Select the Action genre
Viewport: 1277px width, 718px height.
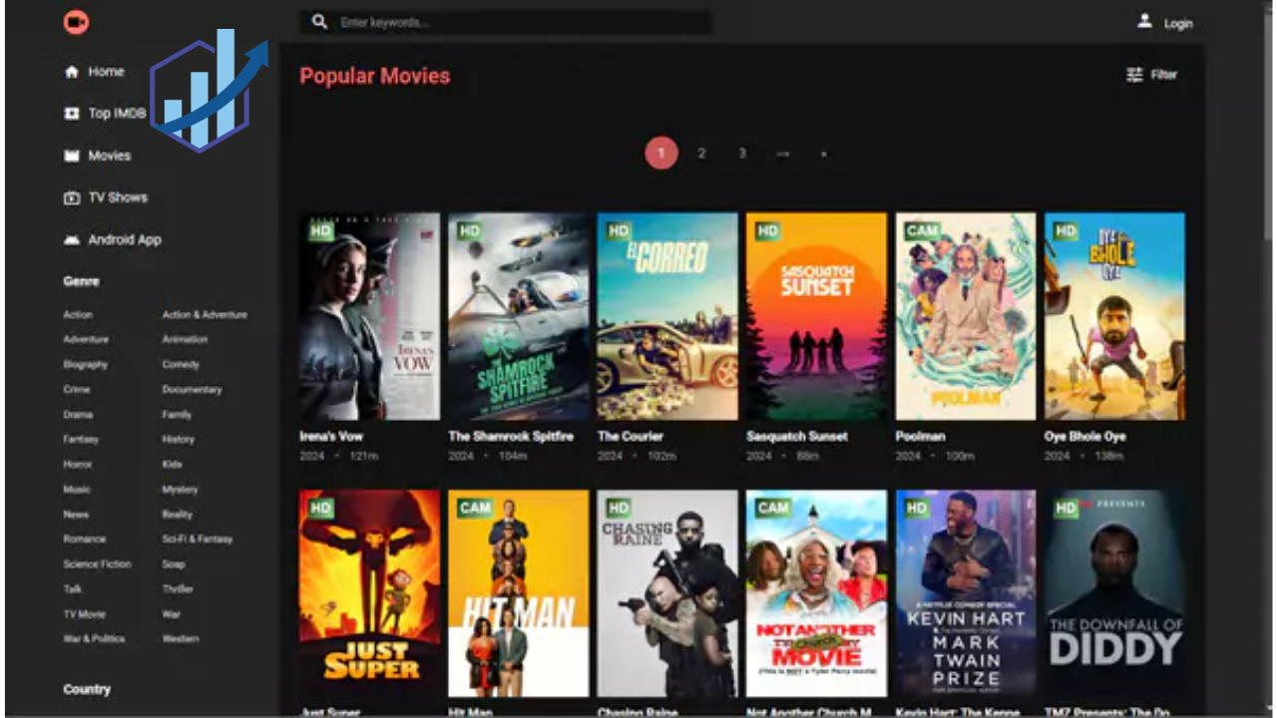pos(78,314)
